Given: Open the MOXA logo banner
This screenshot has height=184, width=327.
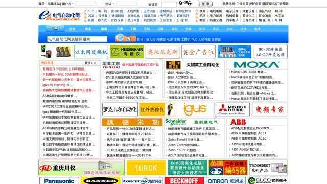Looking at the screenshot, I should point(256,65).
